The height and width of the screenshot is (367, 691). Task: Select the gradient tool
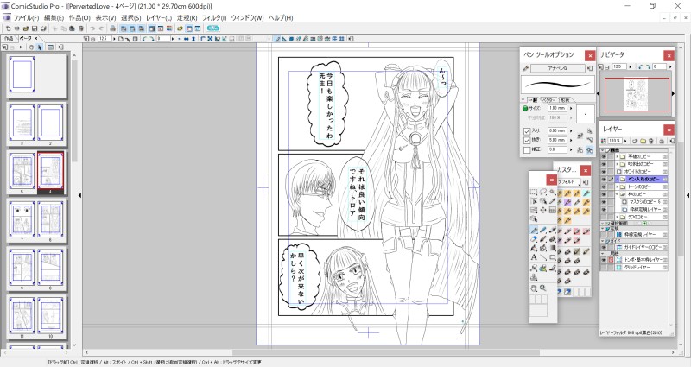[552, 247]
